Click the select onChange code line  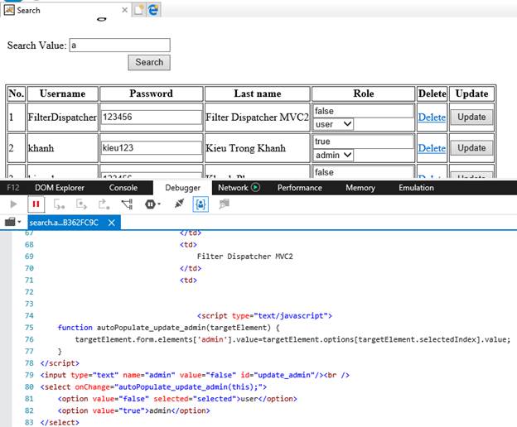pos(153,386)
